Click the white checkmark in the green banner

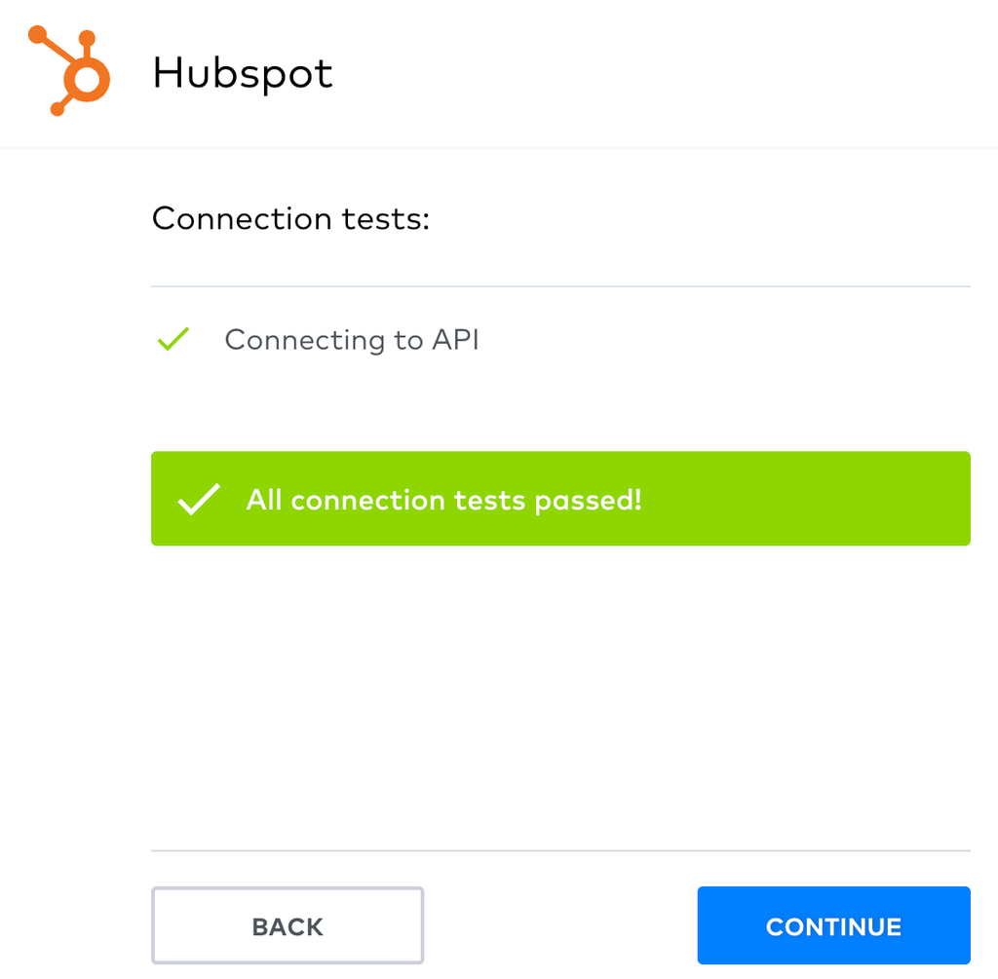click(199, 500)
